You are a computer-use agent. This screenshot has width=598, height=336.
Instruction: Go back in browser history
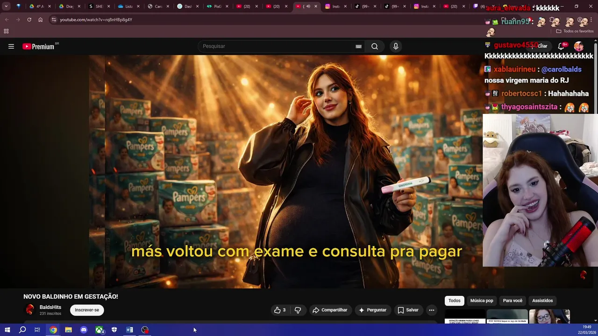coord(7,20)
